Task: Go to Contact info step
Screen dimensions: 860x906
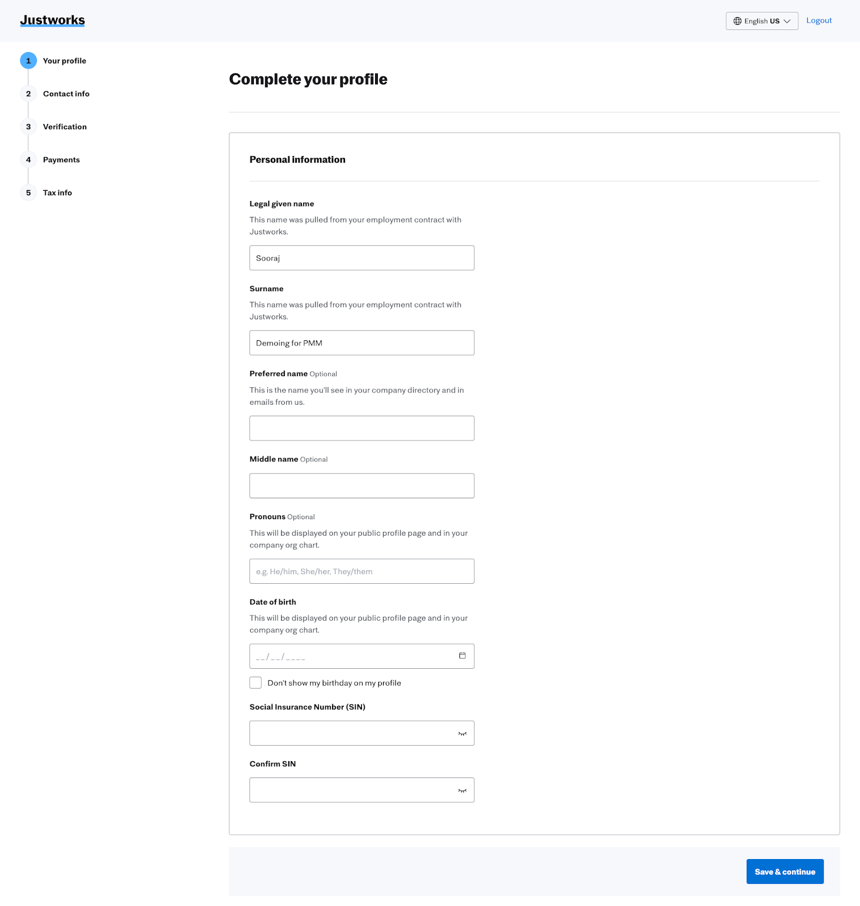Action: click(x=66, y=94)
